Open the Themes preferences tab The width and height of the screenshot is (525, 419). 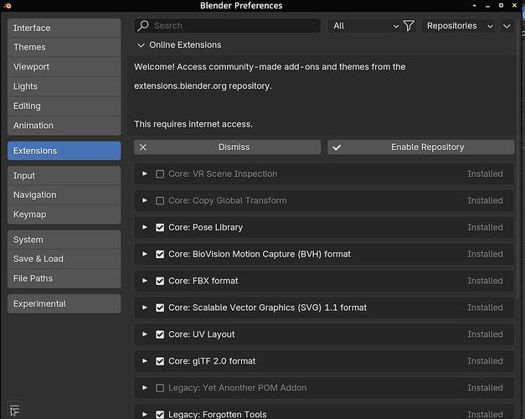pyautogui.click(x=64, y=47)
